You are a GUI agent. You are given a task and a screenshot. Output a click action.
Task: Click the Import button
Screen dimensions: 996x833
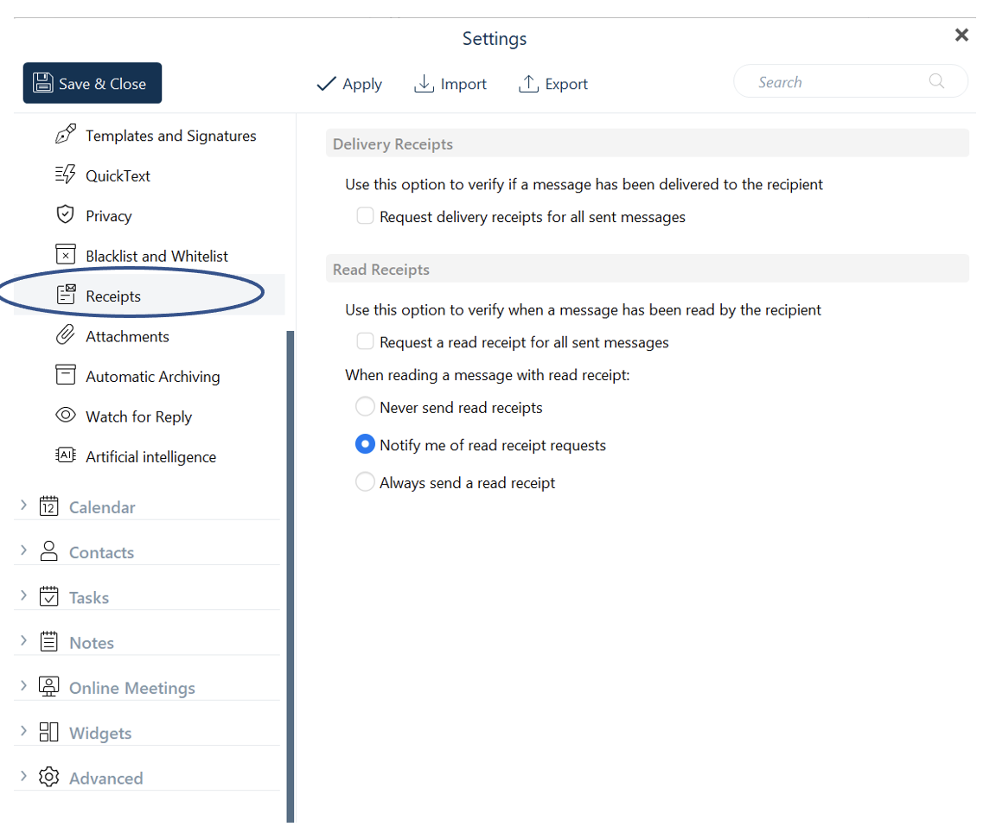pos(450,84)
